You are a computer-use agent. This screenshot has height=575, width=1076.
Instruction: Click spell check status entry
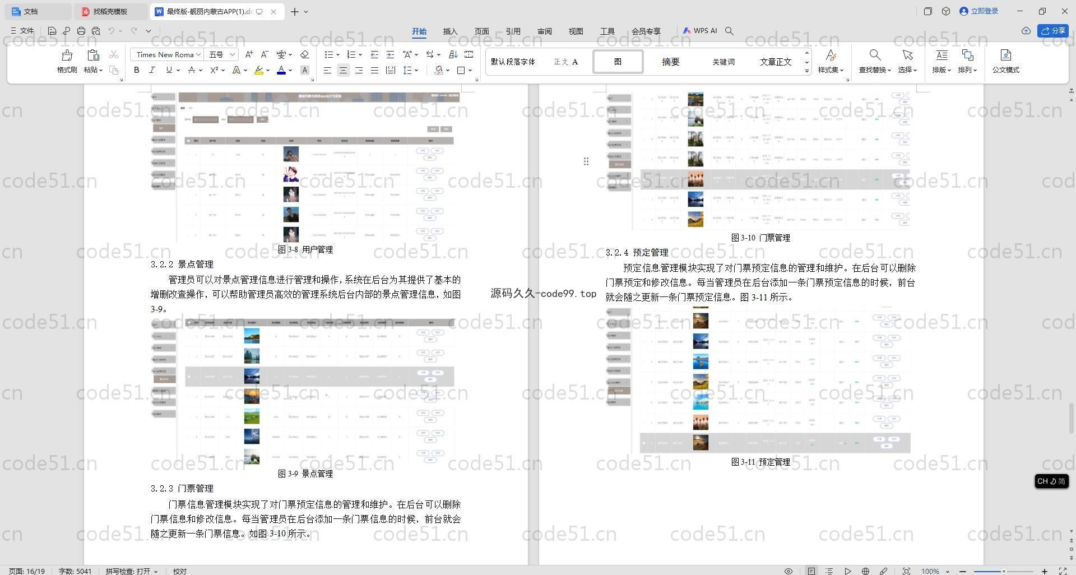(131, 571)
